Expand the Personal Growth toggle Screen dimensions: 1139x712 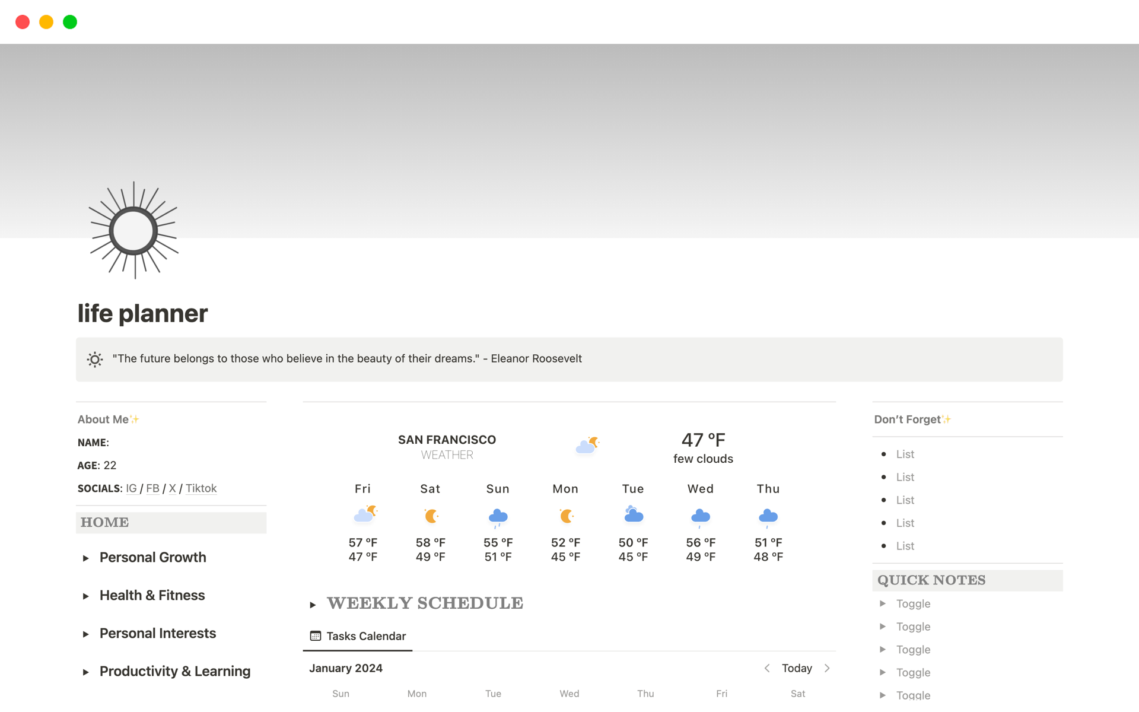pos(86,558)
